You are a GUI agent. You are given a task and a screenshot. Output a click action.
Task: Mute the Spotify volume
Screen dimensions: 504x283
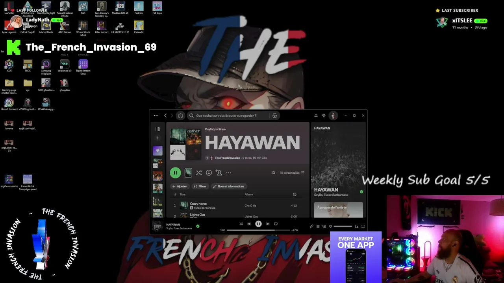point(330,226)
